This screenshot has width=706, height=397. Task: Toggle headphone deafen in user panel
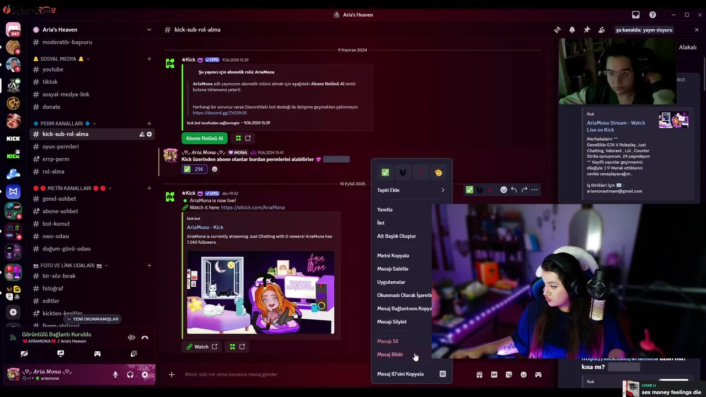tap(130, 374)
